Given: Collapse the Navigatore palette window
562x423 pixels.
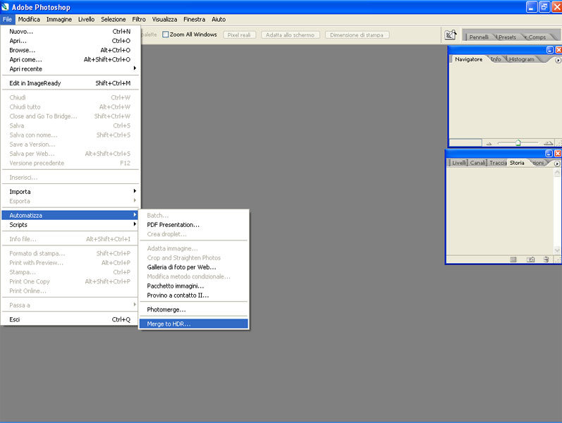Looking at the screenshot, I should tap(550, 50).
